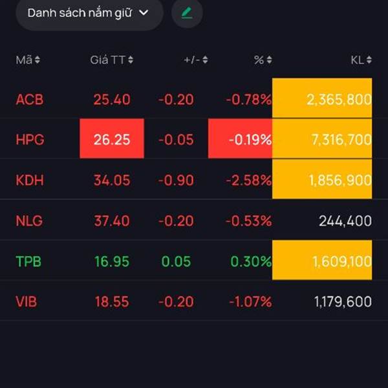
Task: Open the NLG stock row
Action: click(x=29, y=221)
